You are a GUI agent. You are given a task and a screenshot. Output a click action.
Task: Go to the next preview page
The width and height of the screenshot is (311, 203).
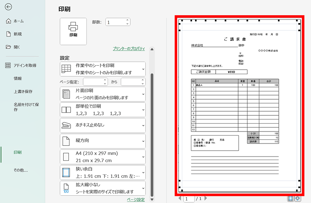(x=206, y=198)
